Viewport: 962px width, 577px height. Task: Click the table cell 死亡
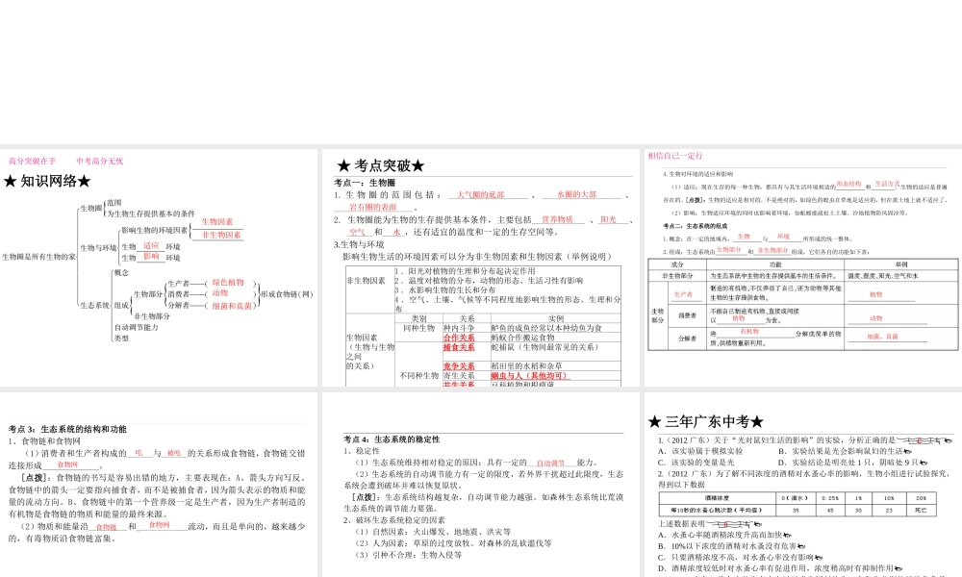(x=921, y=510)
